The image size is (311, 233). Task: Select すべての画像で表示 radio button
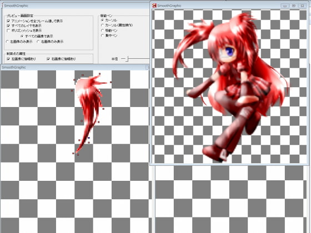(22, 36)
